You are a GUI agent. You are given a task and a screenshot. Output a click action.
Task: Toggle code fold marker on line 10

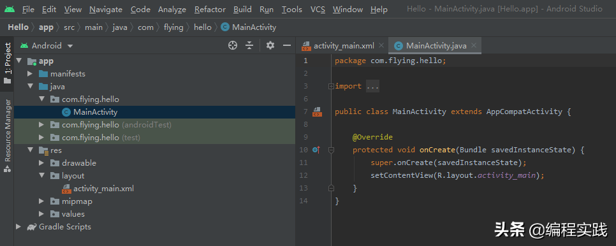[331, 150]
